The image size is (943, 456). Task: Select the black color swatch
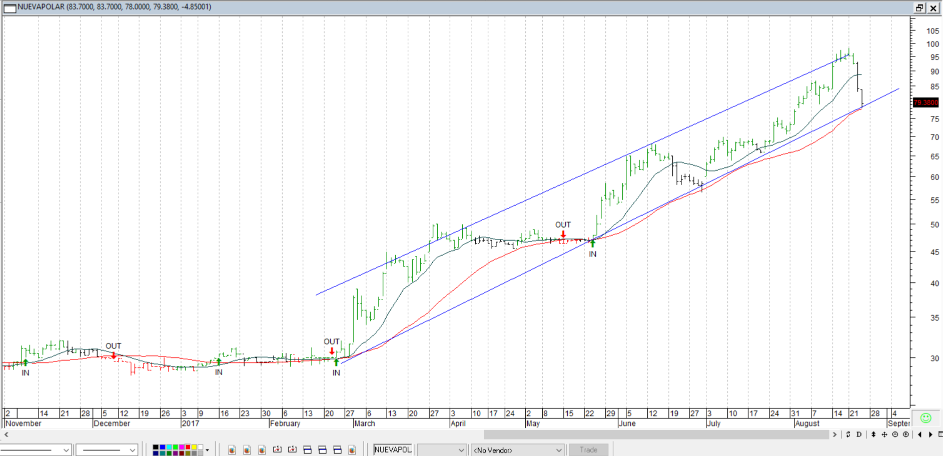tap(156, 447)
